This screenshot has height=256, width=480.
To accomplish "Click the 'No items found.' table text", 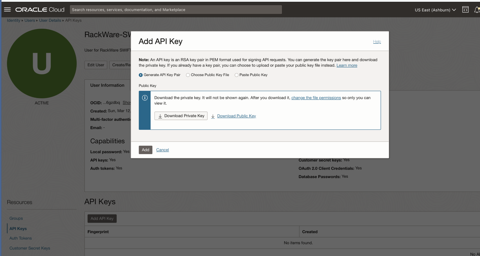I will tap(298, 243).
